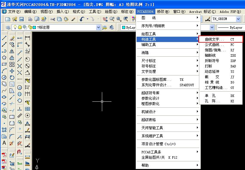245x170 pixels.
Task: Select 项目设计管理 Ctrl+3 entry
Action: [x=168, y=144]
